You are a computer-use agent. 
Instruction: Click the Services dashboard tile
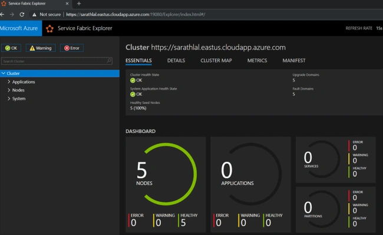coord(336,160)
